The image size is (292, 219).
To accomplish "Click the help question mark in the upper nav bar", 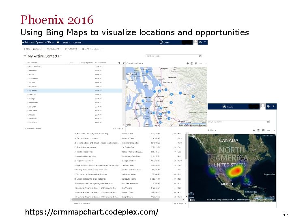I will (205, 42).
